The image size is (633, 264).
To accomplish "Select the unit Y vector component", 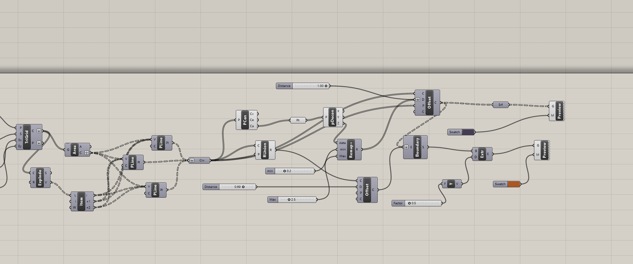I will 451,184.
